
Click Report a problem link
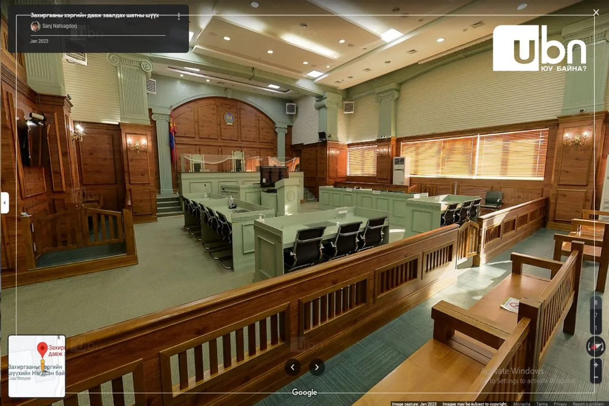pos(589,404)
